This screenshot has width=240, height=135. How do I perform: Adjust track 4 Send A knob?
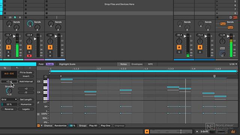[x=30, y=24]
